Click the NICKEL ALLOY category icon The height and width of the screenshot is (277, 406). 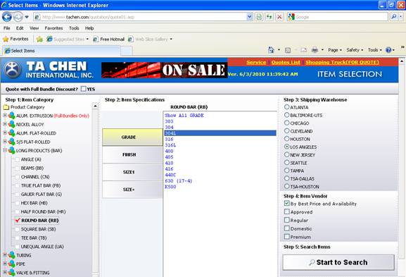pos(12,124)
